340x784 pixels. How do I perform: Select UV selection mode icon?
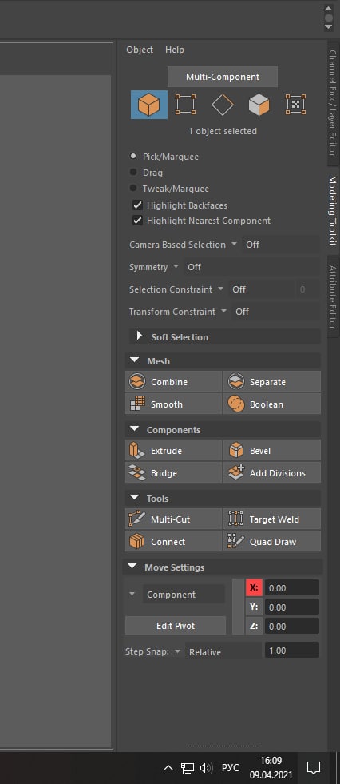(x=295, y=105)
